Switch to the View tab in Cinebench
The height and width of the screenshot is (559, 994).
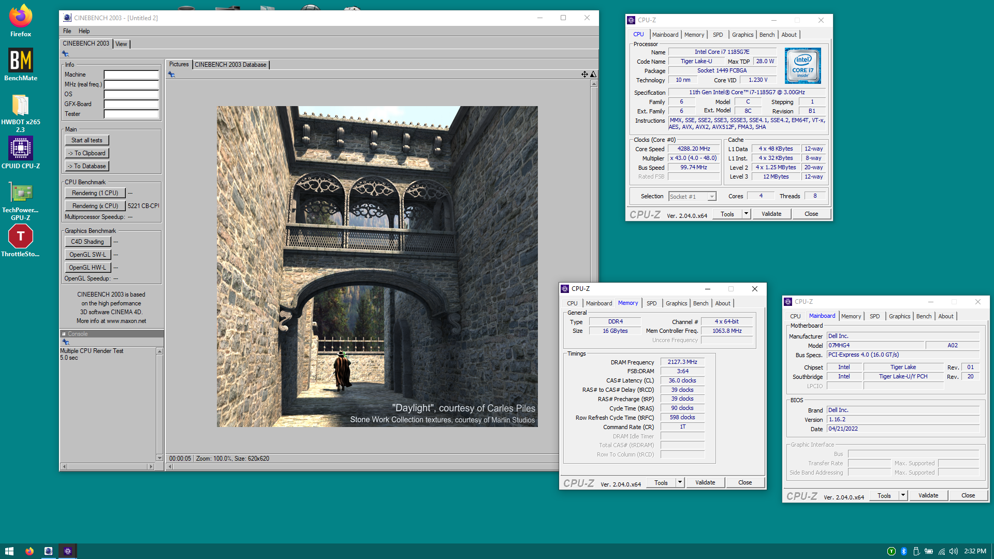121,44
